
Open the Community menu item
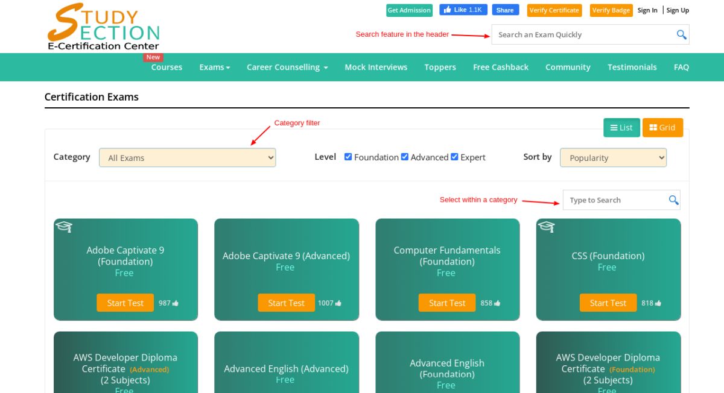click(x=568, y=68)
